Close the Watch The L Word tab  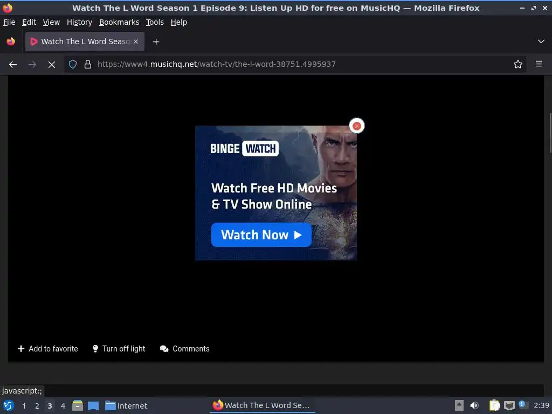tap(136, 42)
